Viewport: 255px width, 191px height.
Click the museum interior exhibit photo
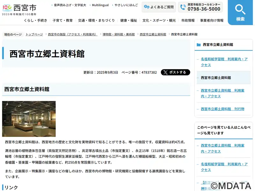click(29, 119)
